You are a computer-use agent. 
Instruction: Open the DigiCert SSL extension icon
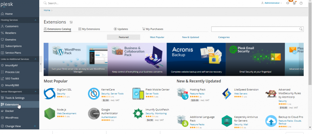click(49, 94)
